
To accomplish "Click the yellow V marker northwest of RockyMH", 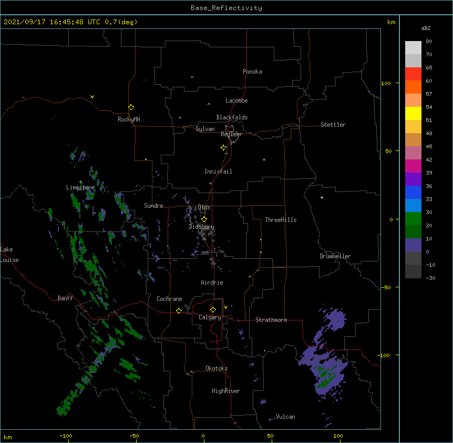I will pos(92,97).
